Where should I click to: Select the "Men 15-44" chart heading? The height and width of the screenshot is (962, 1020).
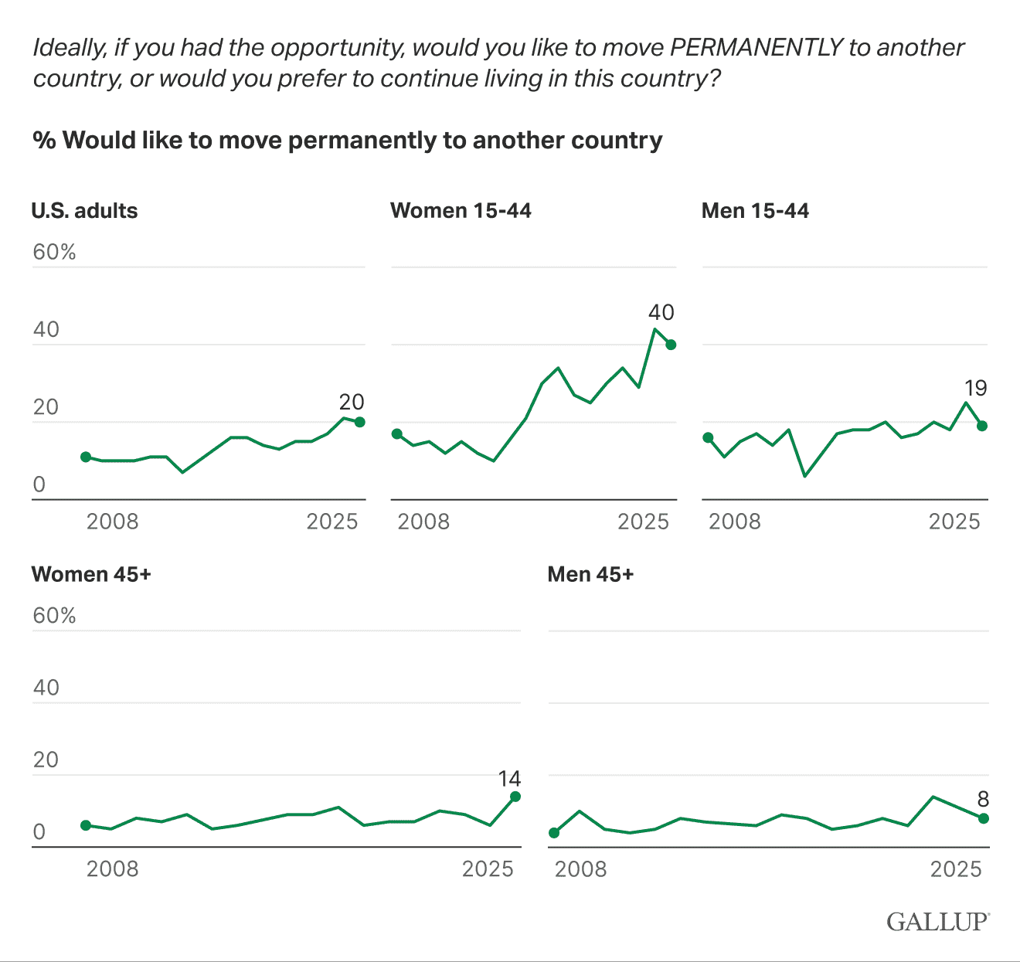click(755, 211)
